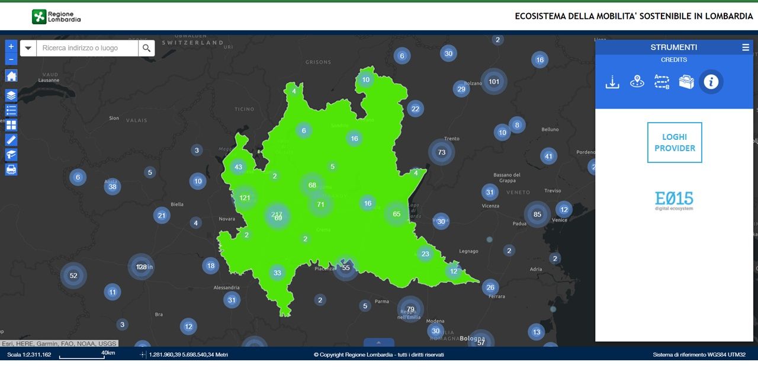
Task: Open the toolbox icon in Strumenti
Action: coord(686,82)
